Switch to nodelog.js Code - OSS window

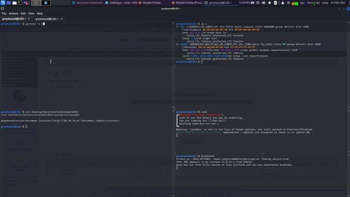(121, 3)
